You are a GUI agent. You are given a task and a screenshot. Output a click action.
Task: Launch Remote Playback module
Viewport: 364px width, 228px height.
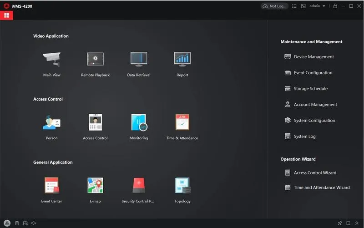tap(95, 59)
